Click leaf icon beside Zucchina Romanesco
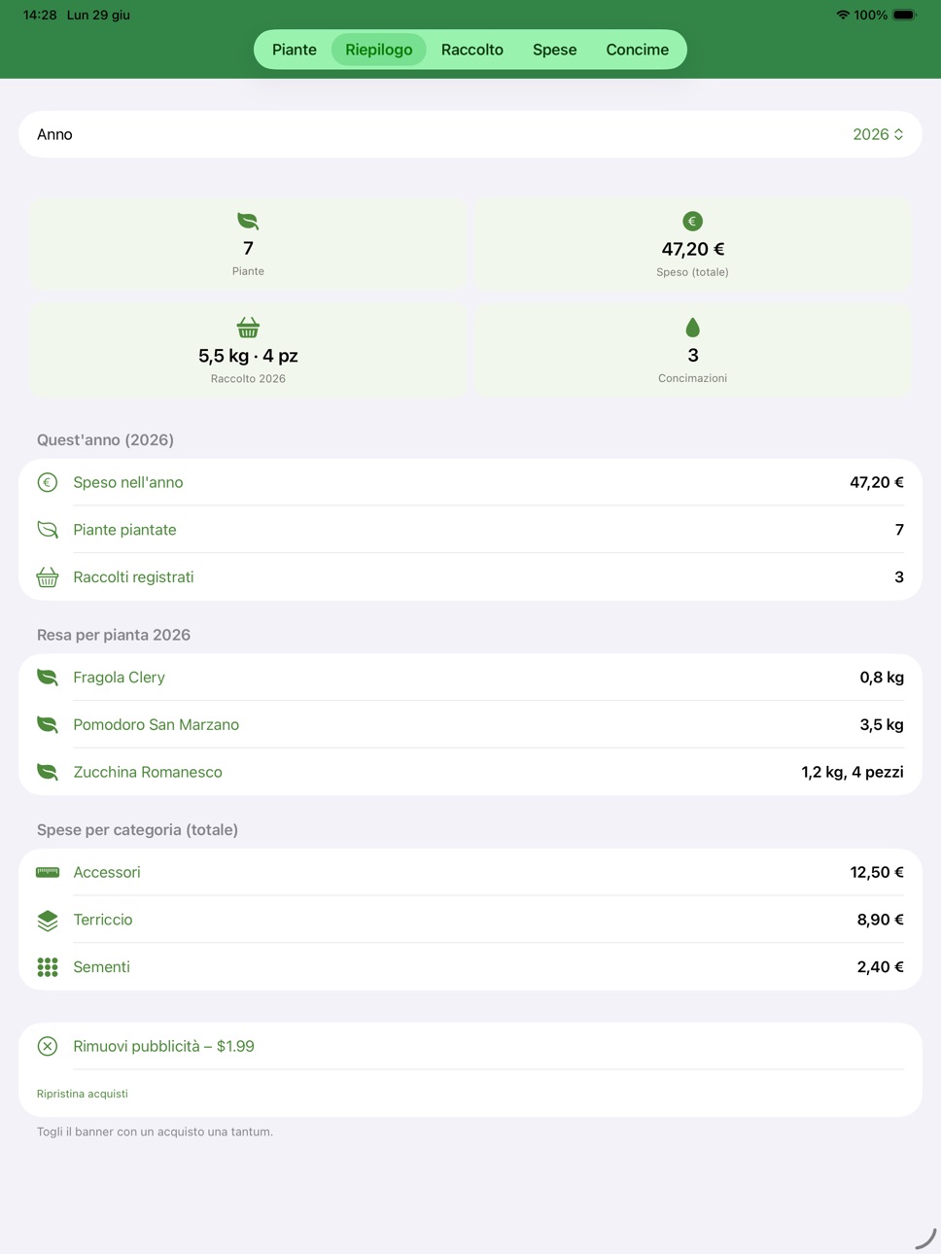The height and width of the screenshot is (1254, 941). 48,773
